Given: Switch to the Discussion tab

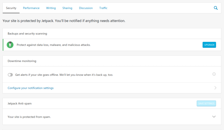Looking at the screenshot, I should coord(86,8).
